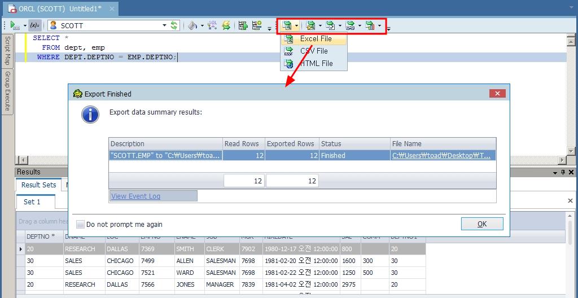Viewport: 578px width, 298px height.
Task: Open the exported file path link
Action: 442,156
